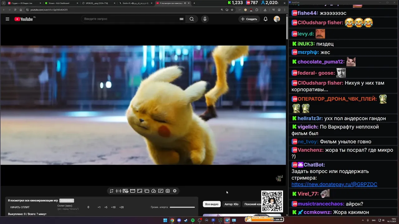Viewport: 399px width, 224px height.
Task: Click the speedometer toolbar icon
Action: pos(154,191)
